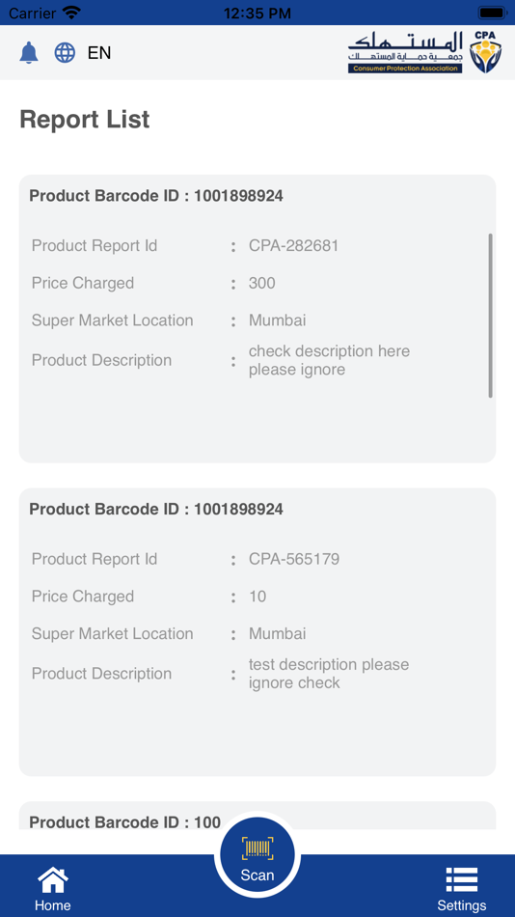This screenshot has width=515, height=917.
Task: Open the CPA logo in header
Action: tap(417, 52)
